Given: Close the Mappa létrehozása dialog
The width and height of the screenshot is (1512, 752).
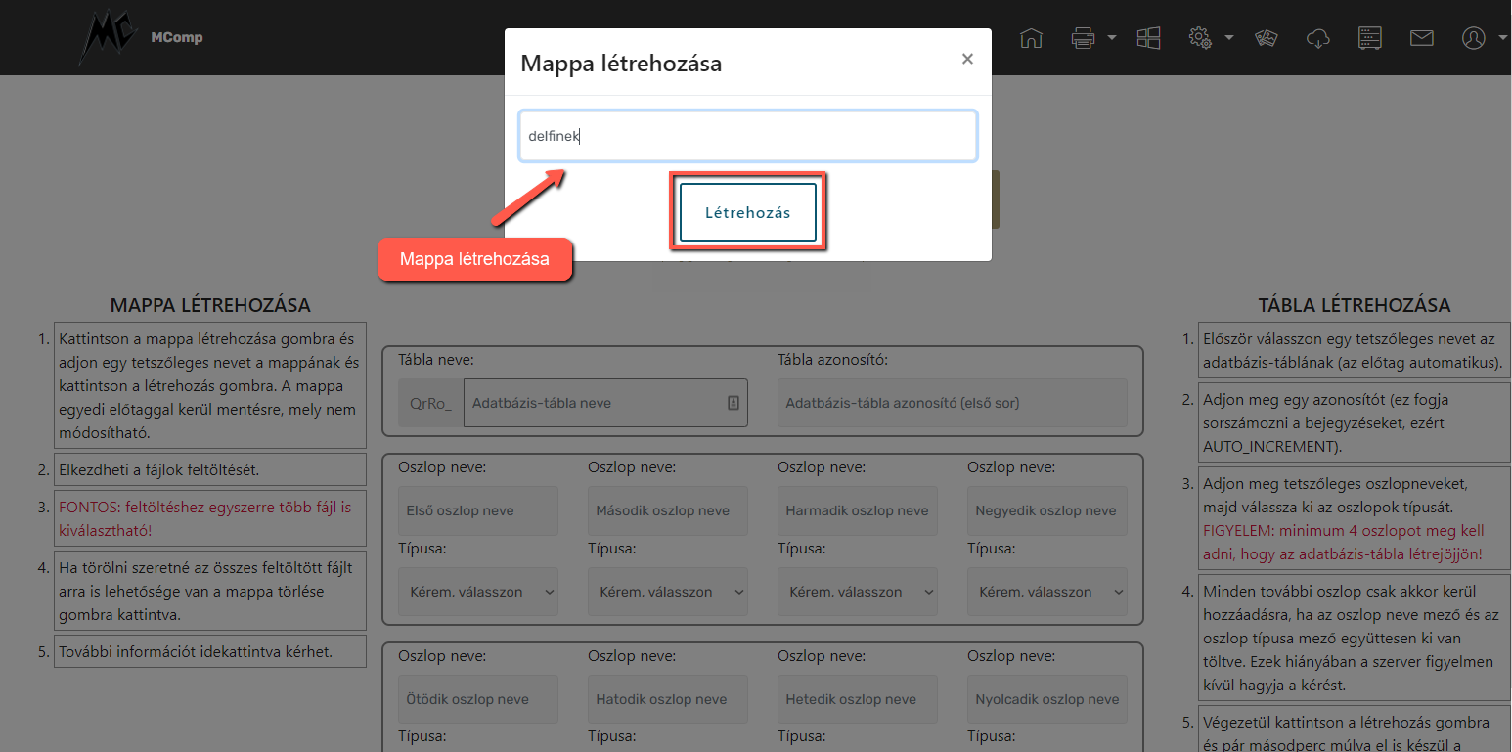Looking at the screenshot, I should [967, 59].
